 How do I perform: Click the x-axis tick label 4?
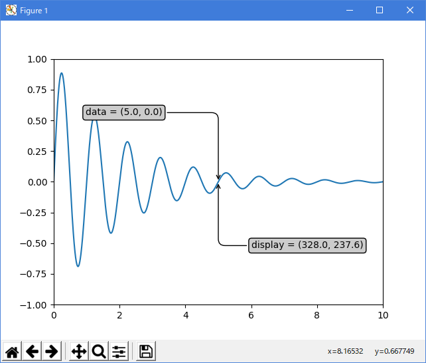click(185, 316)
